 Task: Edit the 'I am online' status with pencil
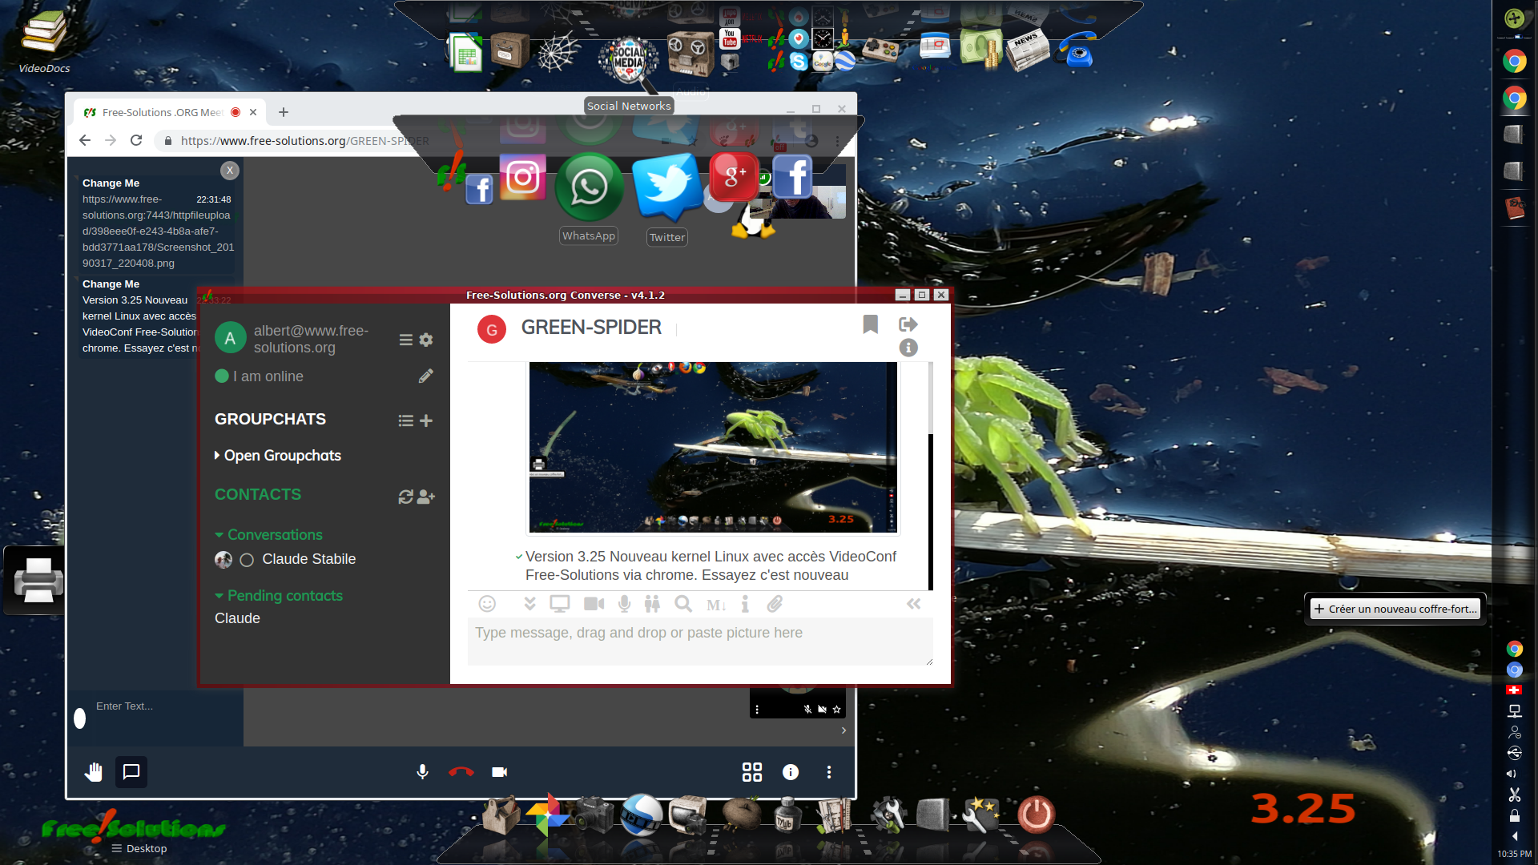click(x=426, y=376)
